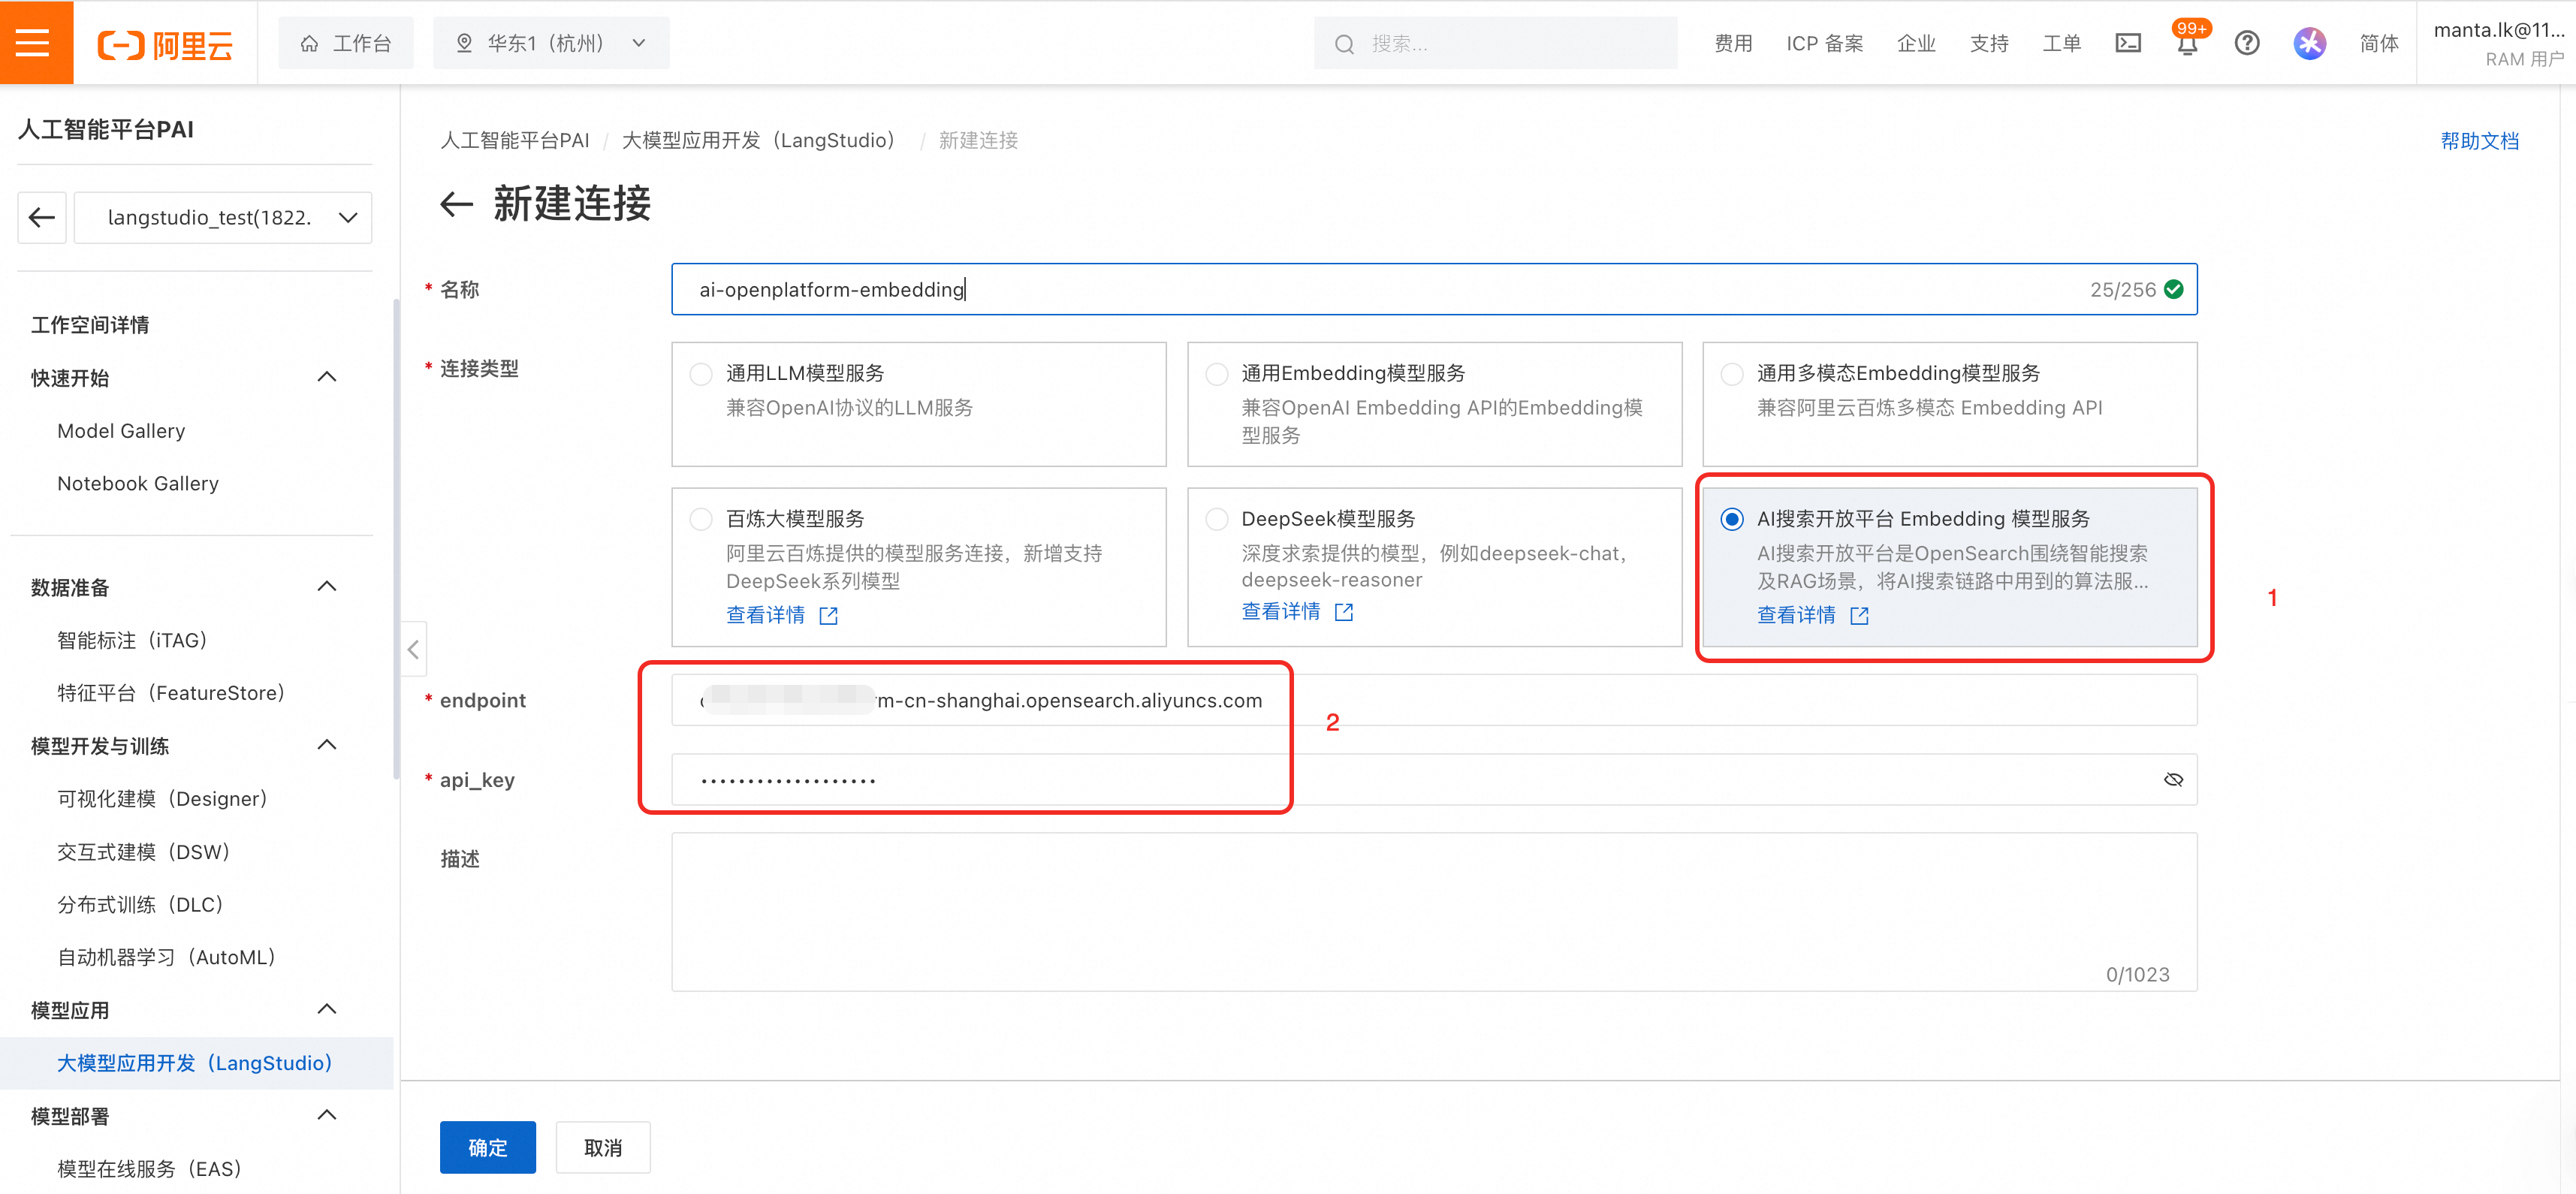This screenshot has width=2576, height=1194.
Task: Open the hamburger main menu
Action: pos(34,43)
